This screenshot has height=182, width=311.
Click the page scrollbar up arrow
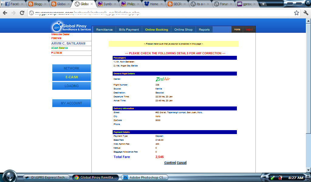tap(308, 21)
